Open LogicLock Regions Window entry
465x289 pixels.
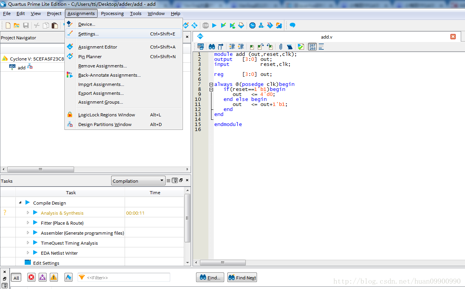pos(123,115)
